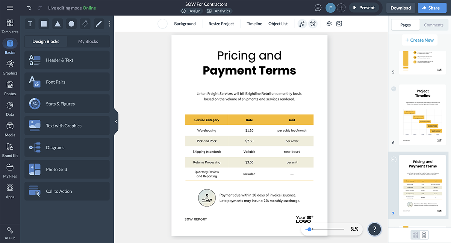Viewport: 451px width, 243px height.
Task: Switch to the My Blocks tab
Action: (89, 41)
